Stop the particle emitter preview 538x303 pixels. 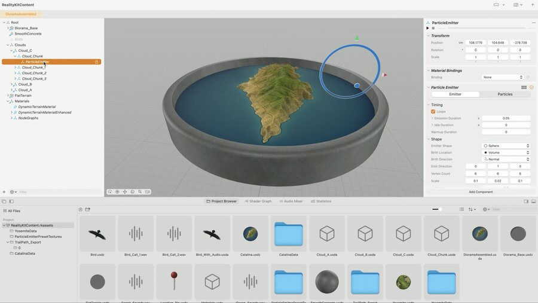pos(433,28)
